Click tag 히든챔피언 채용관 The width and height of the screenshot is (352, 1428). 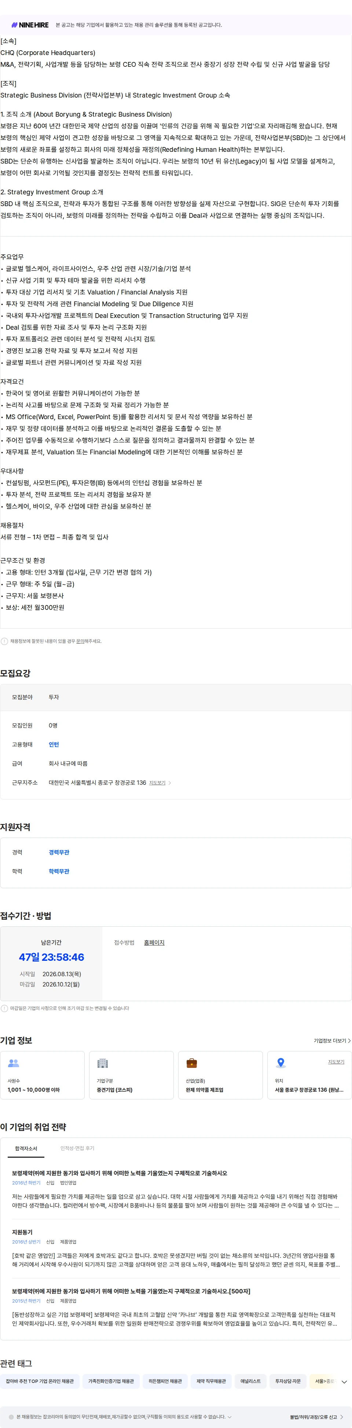[165, 1381]
